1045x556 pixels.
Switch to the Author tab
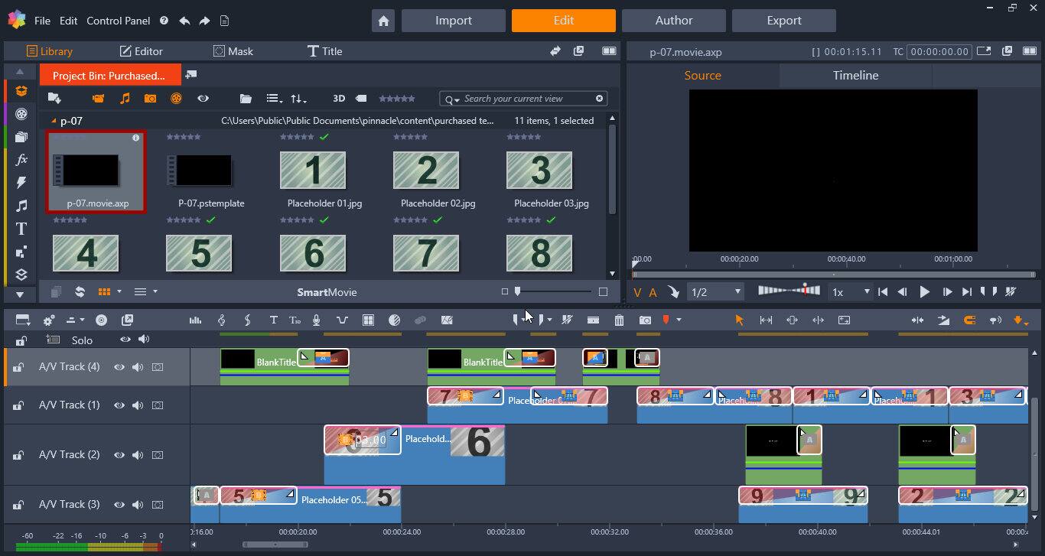(x=673, y=21)
